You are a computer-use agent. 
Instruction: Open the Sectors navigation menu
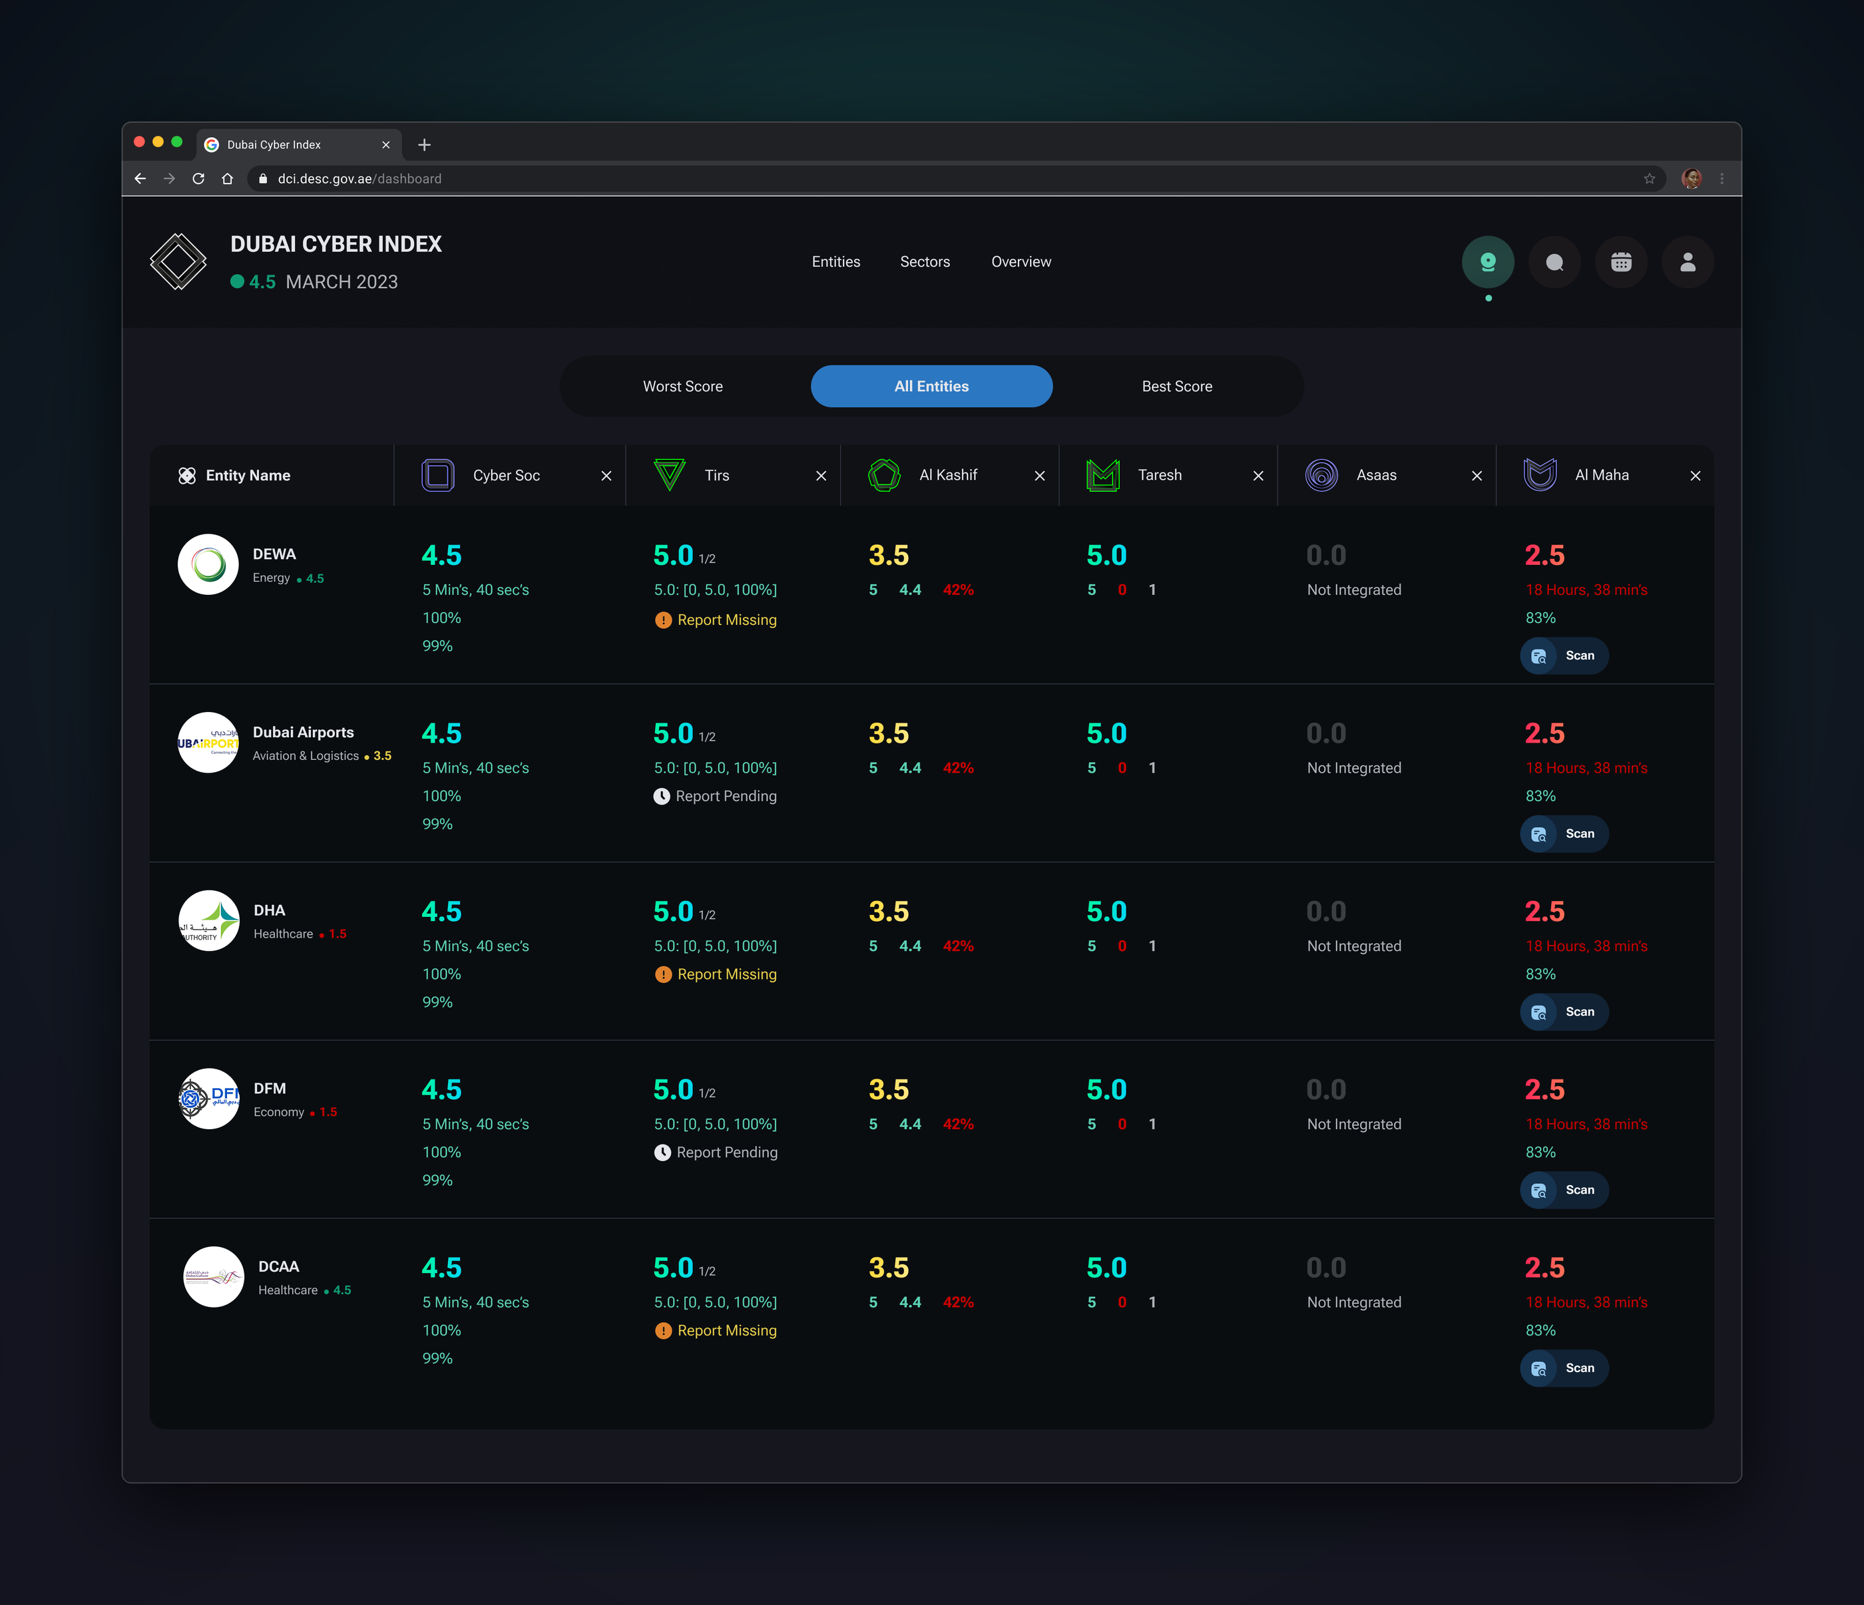click(925, 262)
